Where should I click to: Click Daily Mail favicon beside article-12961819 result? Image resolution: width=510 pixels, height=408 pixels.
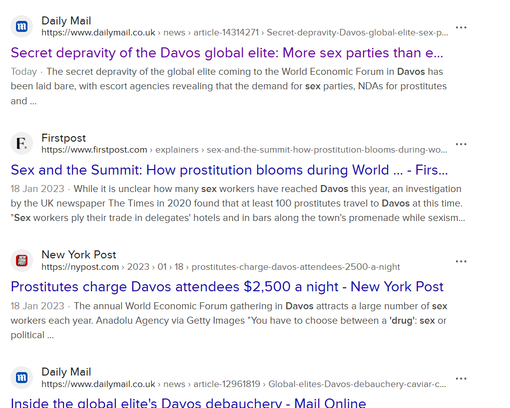click(x=22, y=378)
